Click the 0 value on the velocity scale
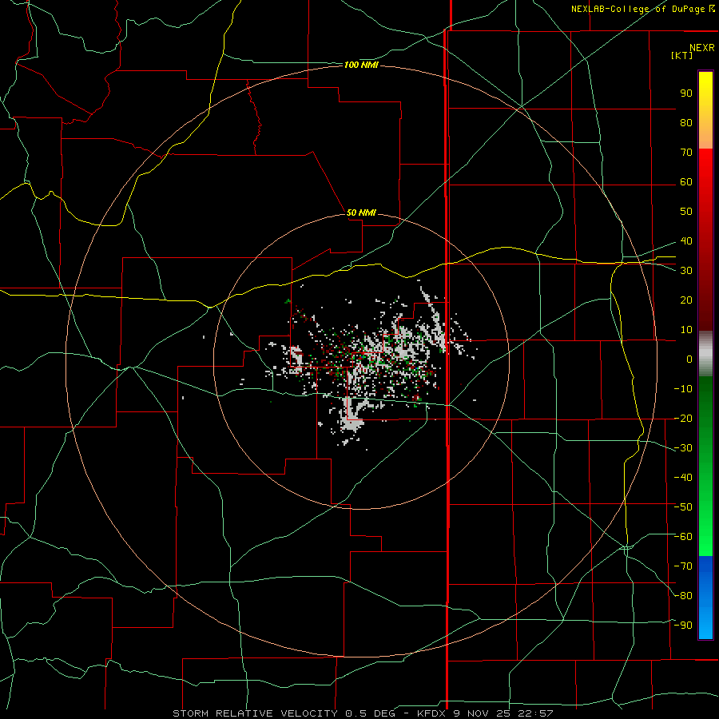 [689, 359]
